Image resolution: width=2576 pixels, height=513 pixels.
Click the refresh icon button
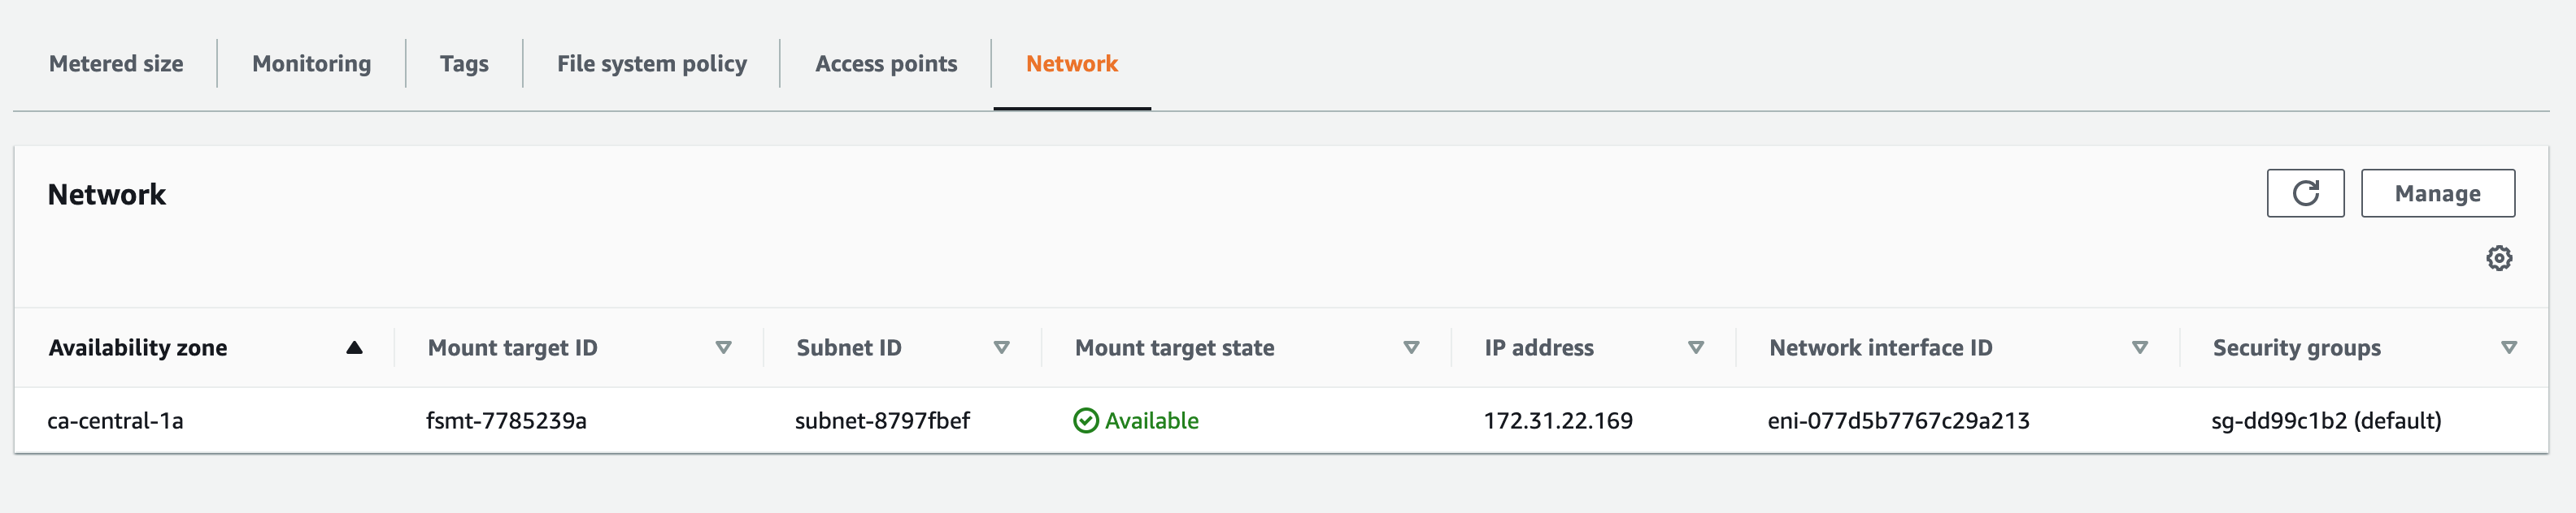[2305, 192]
